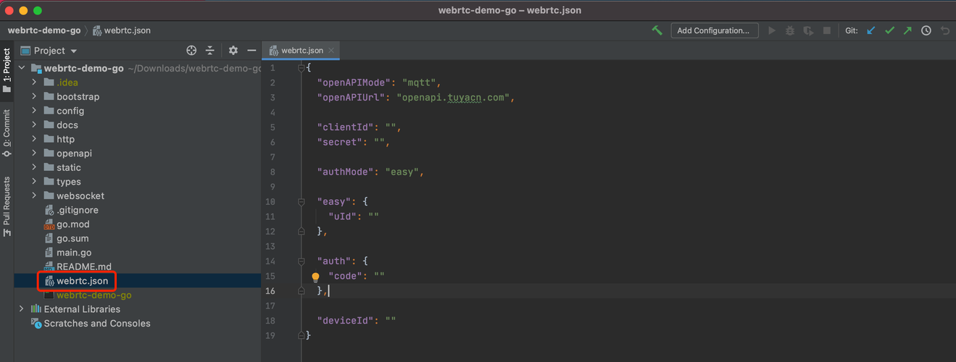Show Git history clock icon

(926, 30)
